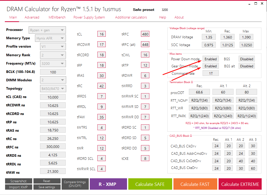Image resolution: width=267 pixels, height=195 pixels.
Task: Click the tCWL value 16
Action: tap(145, 55)
